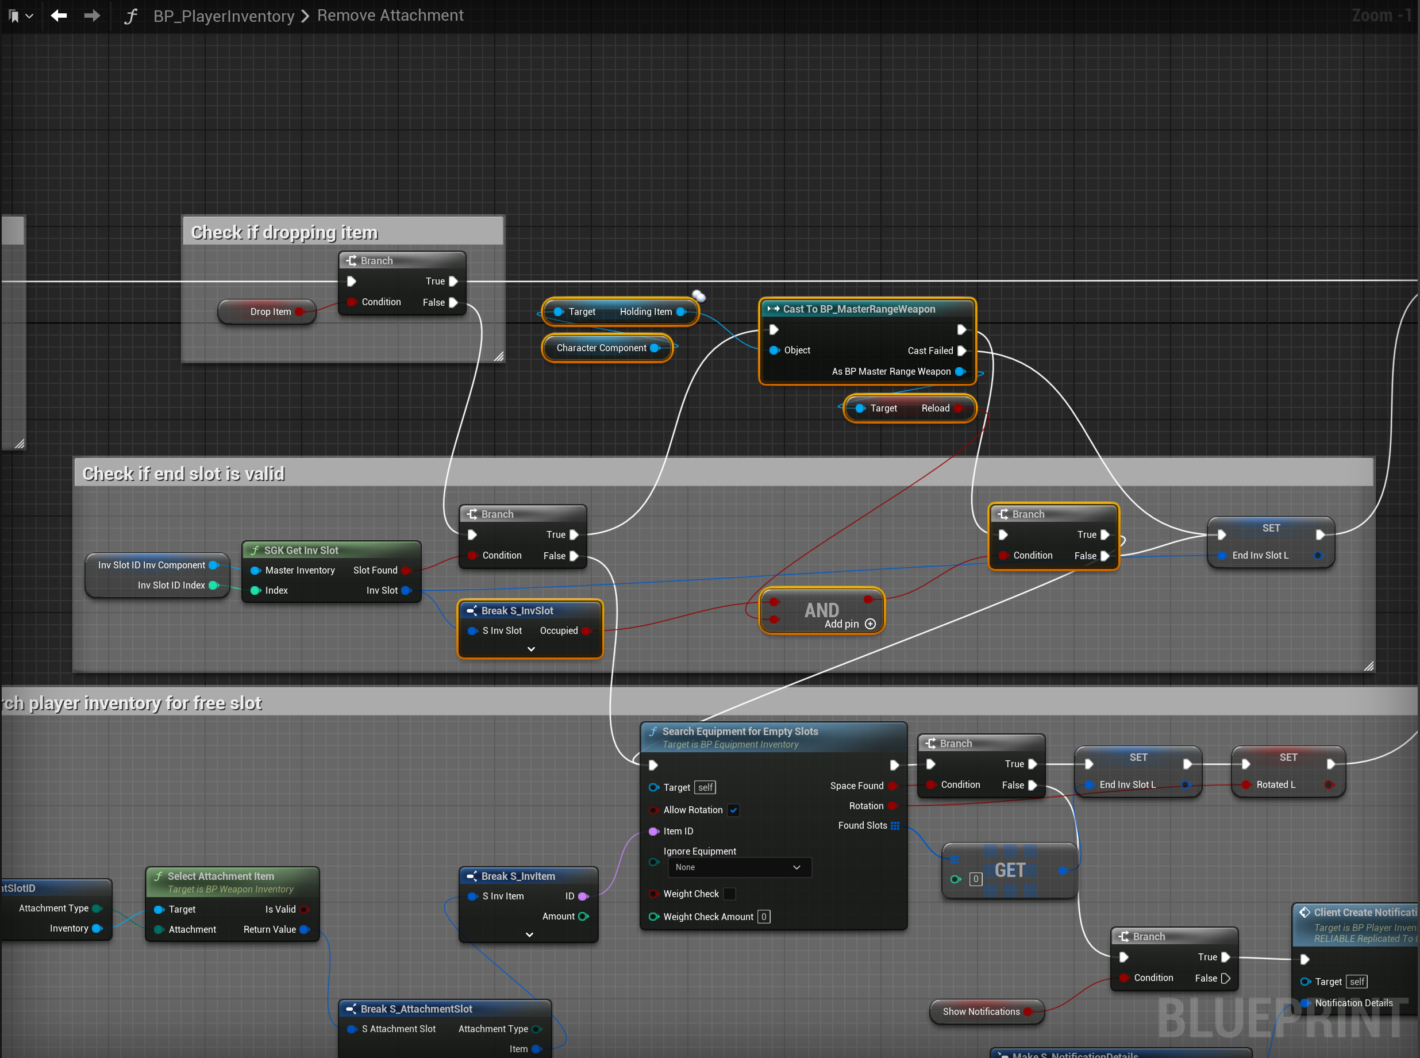Click Add pin plus icon on AND node
The image size is (1420, 1058).
(870, 624)
